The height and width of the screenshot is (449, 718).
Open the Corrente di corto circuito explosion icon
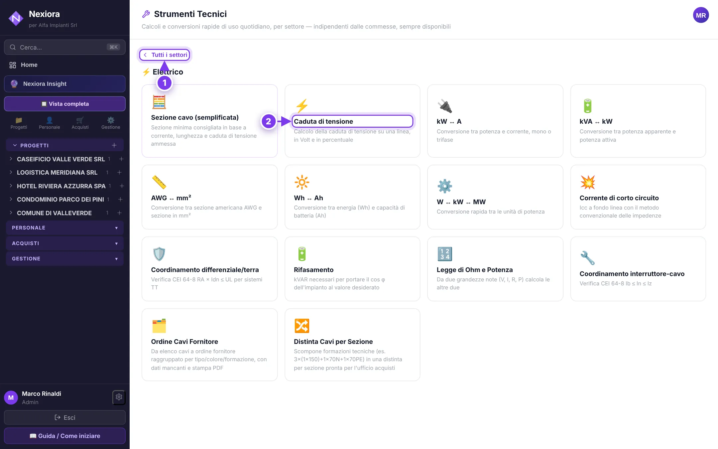(587, 182)
